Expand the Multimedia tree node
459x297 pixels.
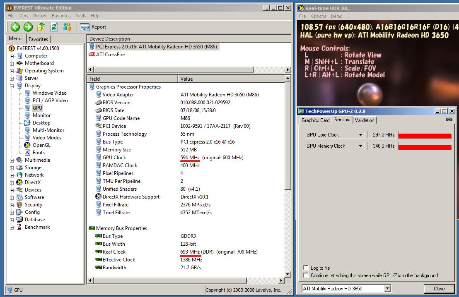(x=12, y=160)
